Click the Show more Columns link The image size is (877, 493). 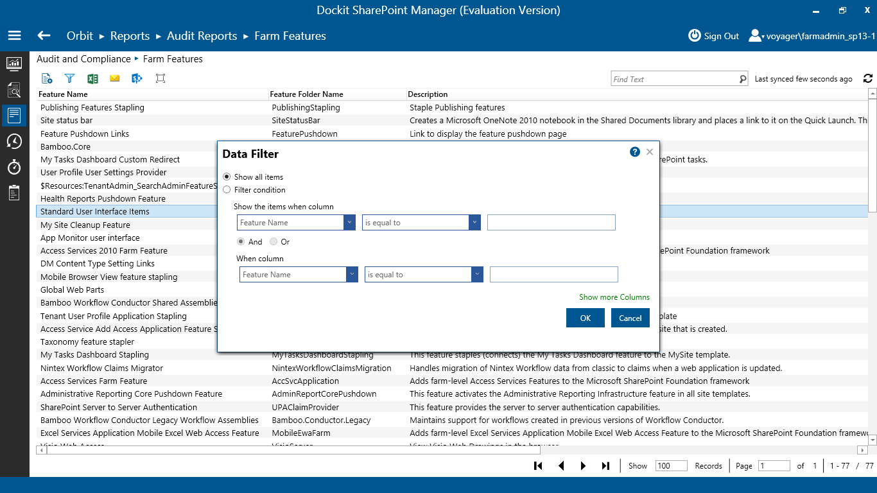[x=614, y=297]
